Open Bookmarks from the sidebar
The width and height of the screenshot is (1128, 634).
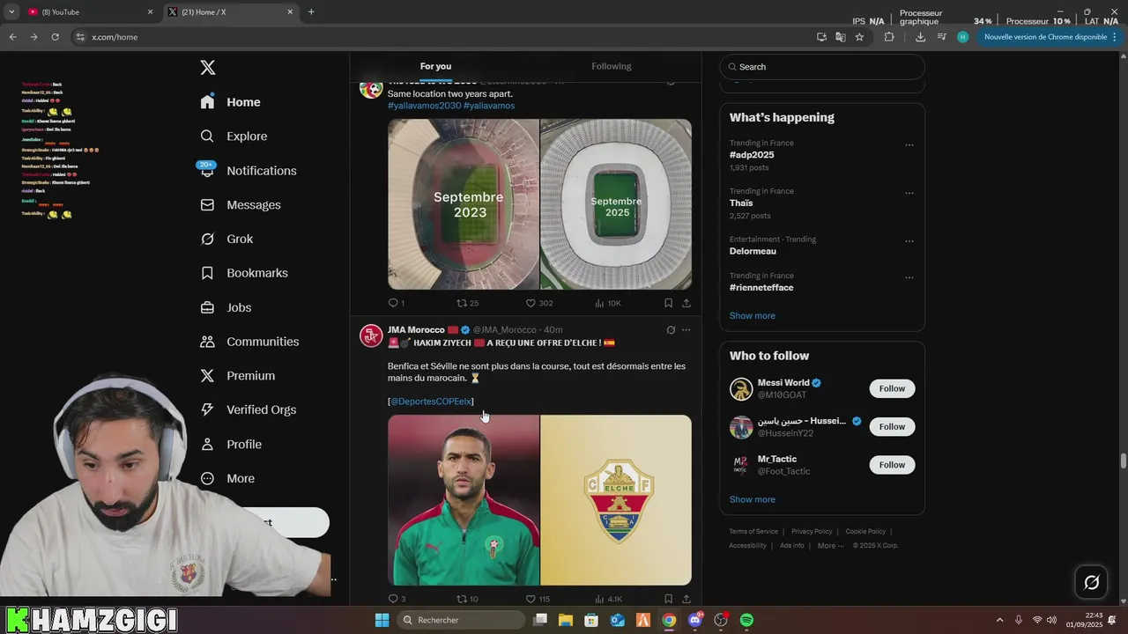click(244, 273)
